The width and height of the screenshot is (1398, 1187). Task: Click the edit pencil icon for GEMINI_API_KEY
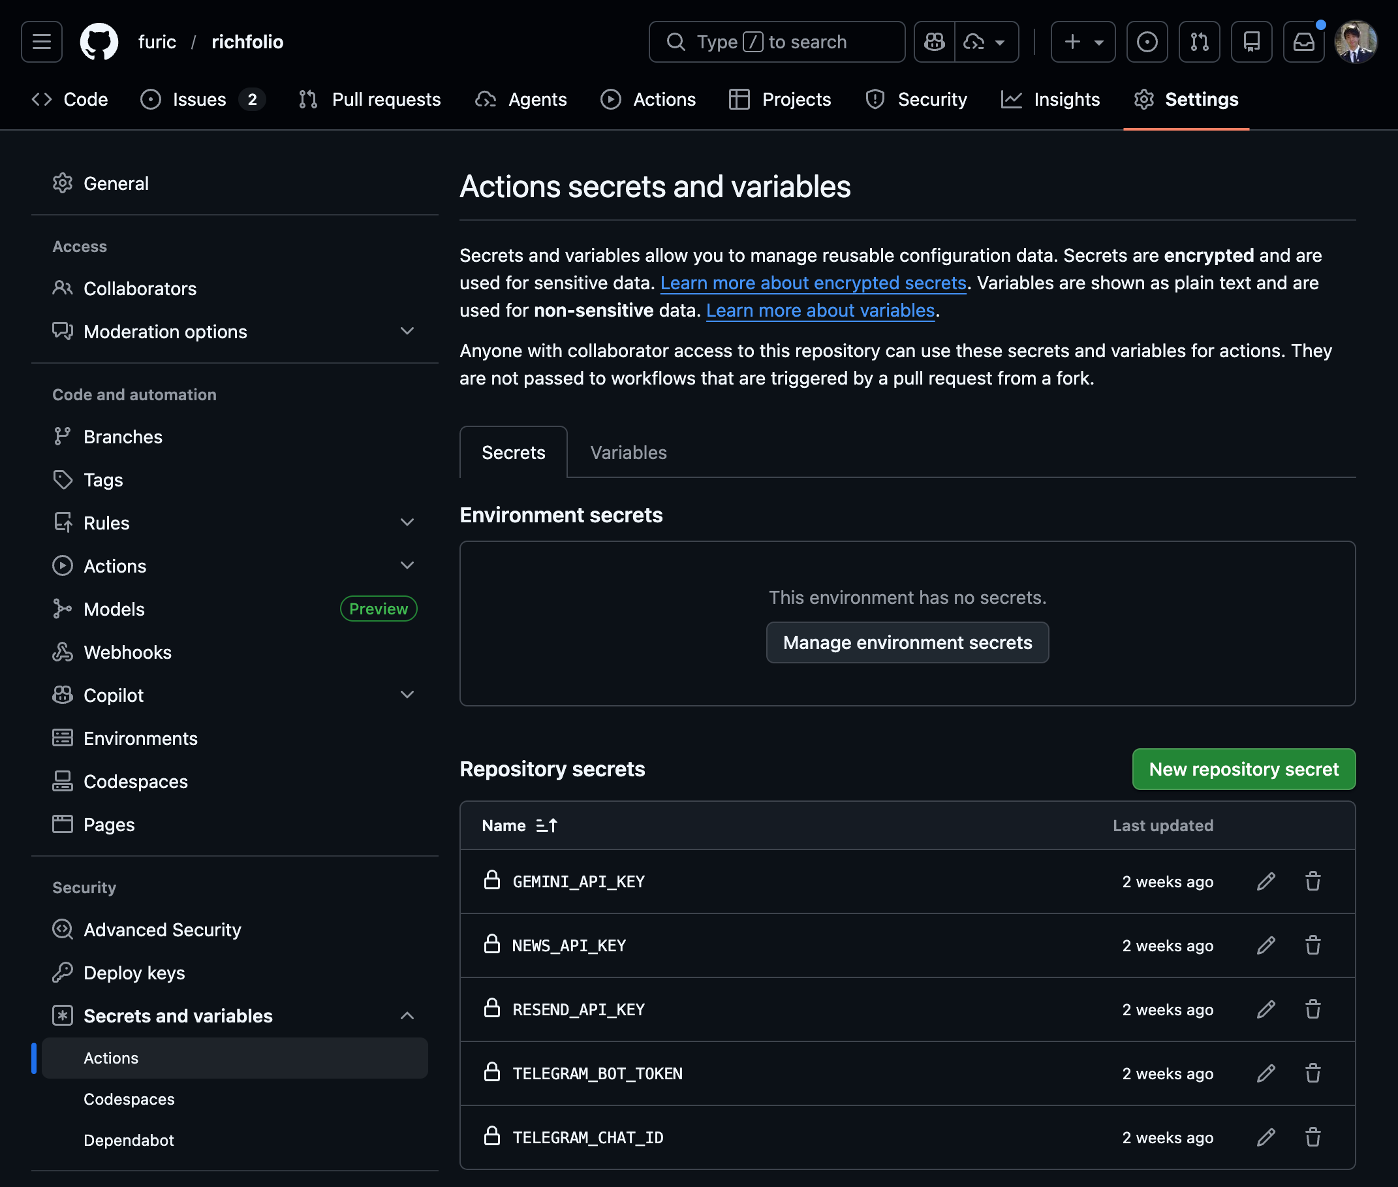[1266, 881]
